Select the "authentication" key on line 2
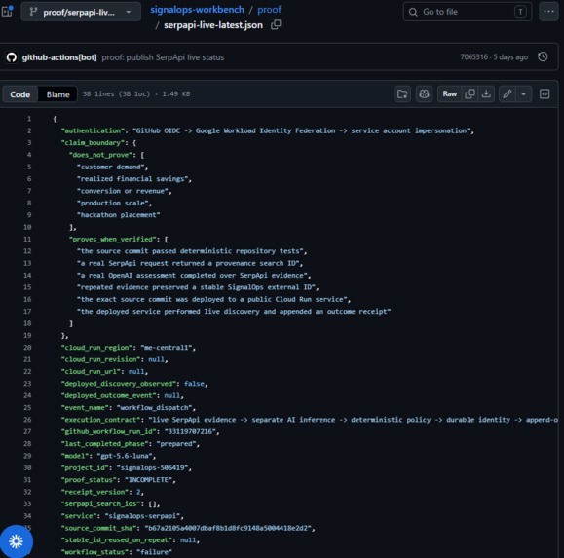 tap(93, 130)
